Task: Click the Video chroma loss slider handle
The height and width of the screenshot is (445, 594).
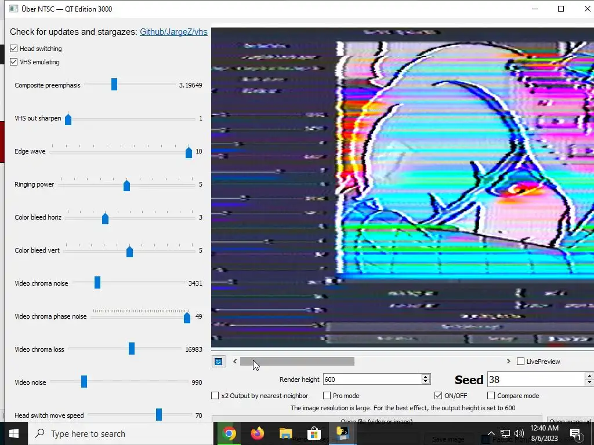Action: (x=132, y=348)
